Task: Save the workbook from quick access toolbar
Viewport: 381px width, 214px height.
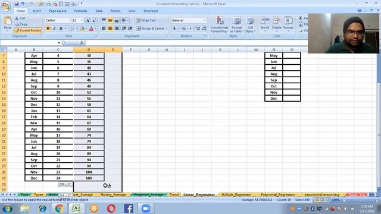Action: coord(16,4)
